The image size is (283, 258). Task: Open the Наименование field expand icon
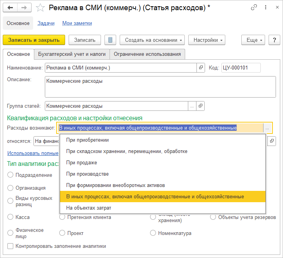click(x=201, y=68)
